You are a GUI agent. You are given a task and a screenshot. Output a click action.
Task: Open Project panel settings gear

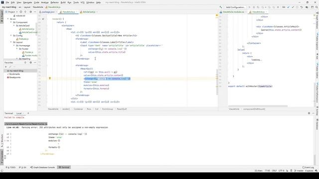tap(31, 12)
